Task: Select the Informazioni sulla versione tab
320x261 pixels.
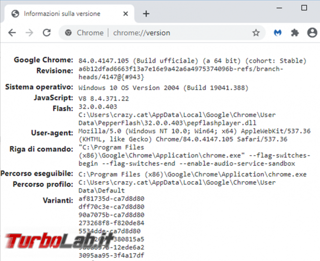Action: pyautogui.click(x=69, y=13)
